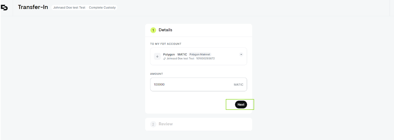The width and height of the screenshot is (394, 140).
Task: Click the amount field containing 100000
Action: click(x=198, y=84)
